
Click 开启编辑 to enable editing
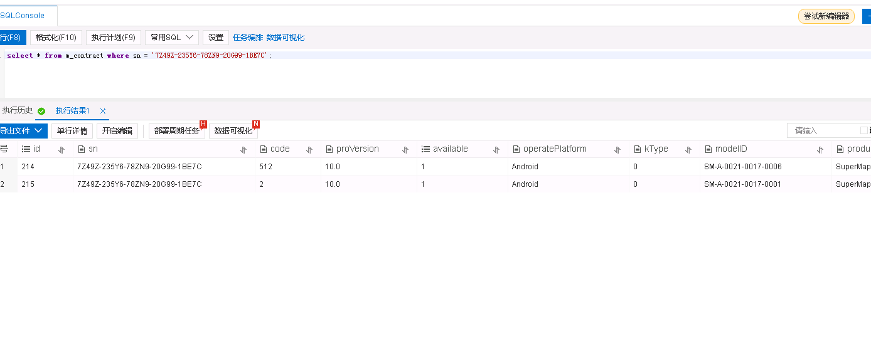117,131
